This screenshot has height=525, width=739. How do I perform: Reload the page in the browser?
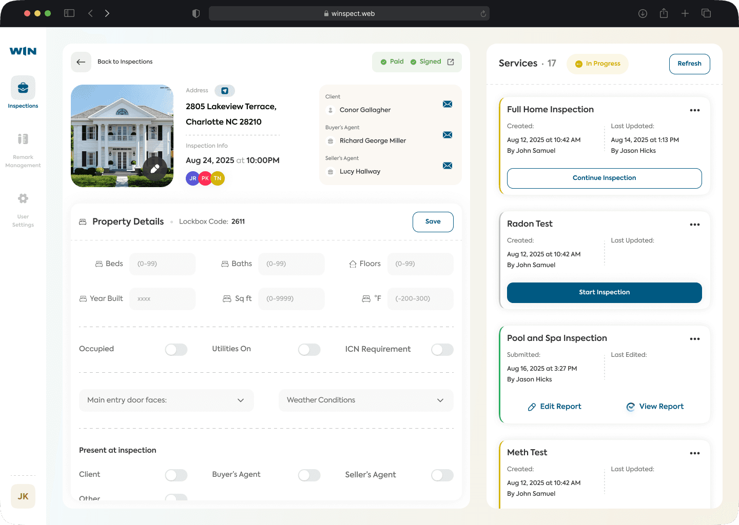tap(483, 14)
